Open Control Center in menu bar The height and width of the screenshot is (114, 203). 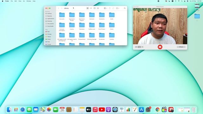click(x=185, y=1)
